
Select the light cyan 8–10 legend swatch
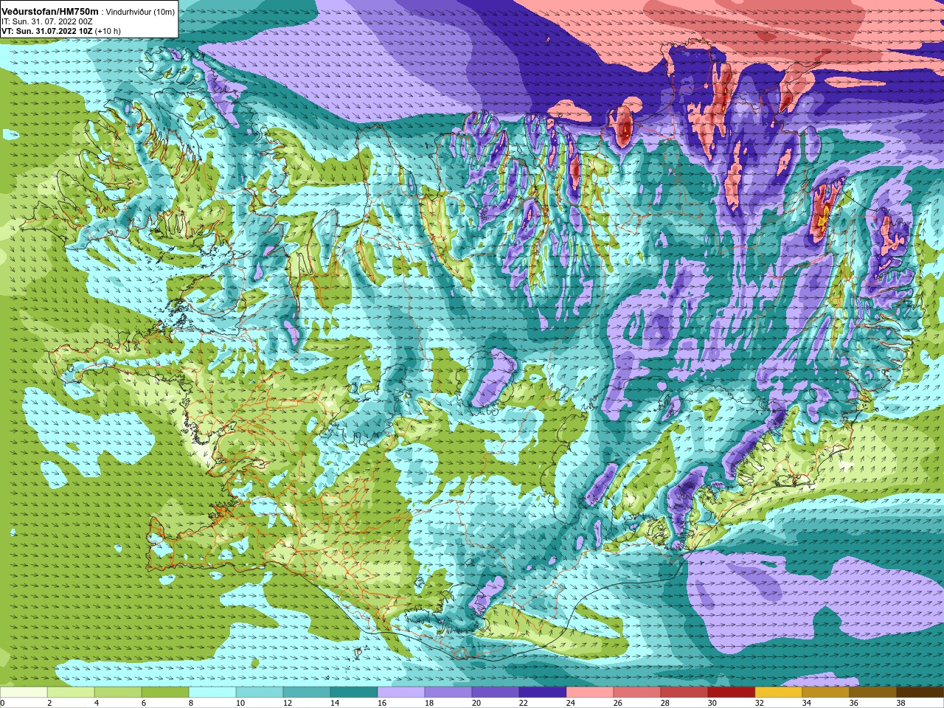[x=212, y=693]
